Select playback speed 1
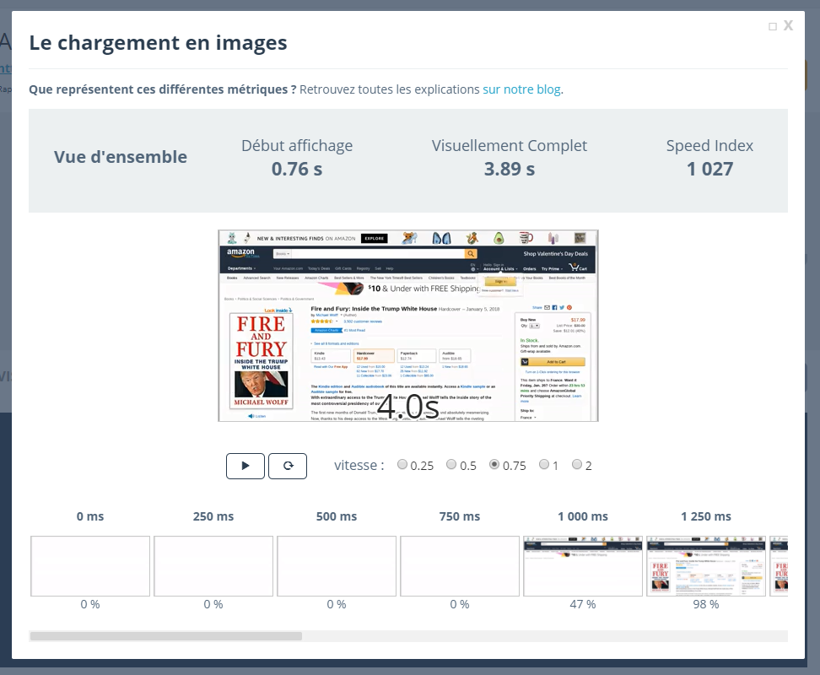Image resolution: width=820 pixels, height=675 pixels. pyautogui.click(x=544, y=464)
